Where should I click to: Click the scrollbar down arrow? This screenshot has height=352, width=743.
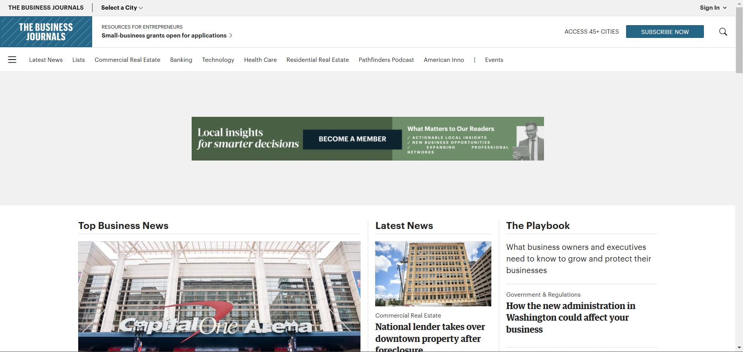(739, 348)
